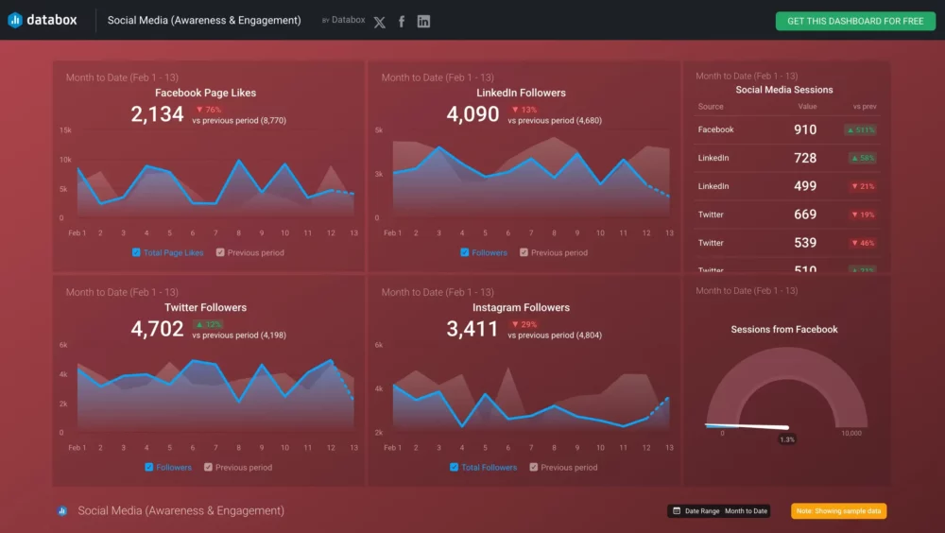This screenshot has height=533, width=945.
Task: Click green up arrow on Twitter Followers
Action: (198, 324)
